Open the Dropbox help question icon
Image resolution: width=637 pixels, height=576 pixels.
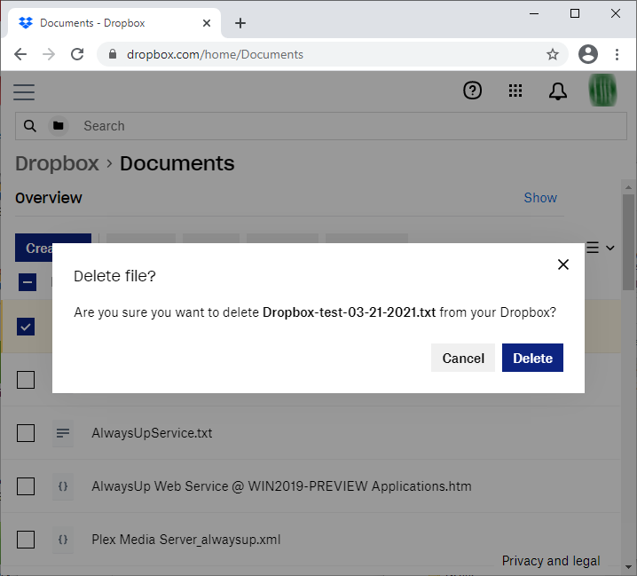pos(472,91)
